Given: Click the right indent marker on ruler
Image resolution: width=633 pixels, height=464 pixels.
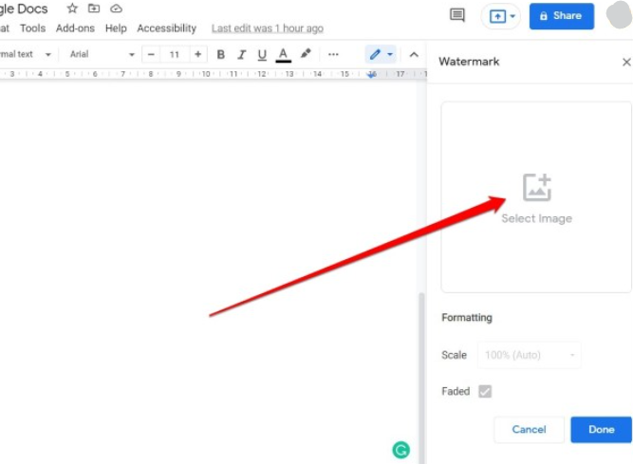Looking at the screenshot, I should coord(371,75).
